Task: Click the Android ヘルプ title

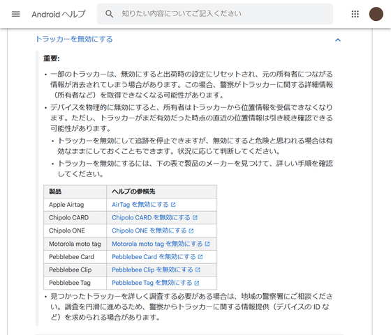Action: coord(59,14)
